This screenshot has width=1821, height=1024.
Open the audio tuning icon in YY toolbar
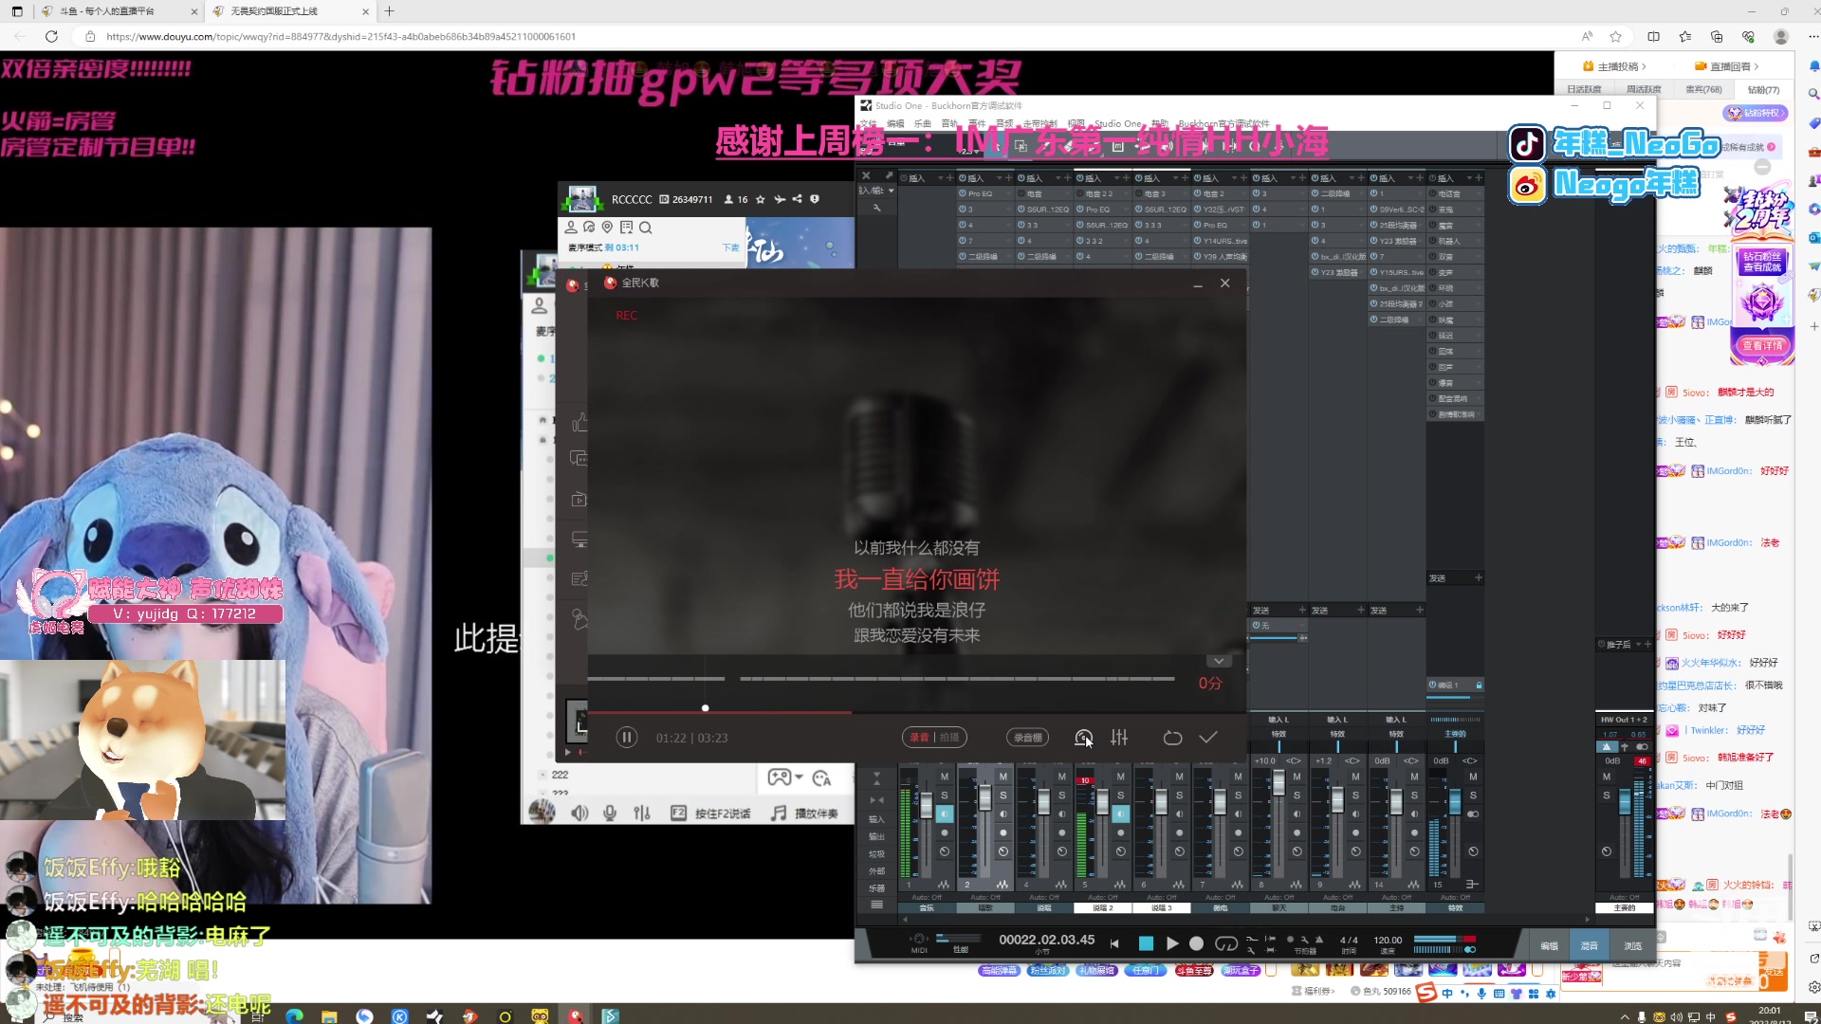click(642, 813)
